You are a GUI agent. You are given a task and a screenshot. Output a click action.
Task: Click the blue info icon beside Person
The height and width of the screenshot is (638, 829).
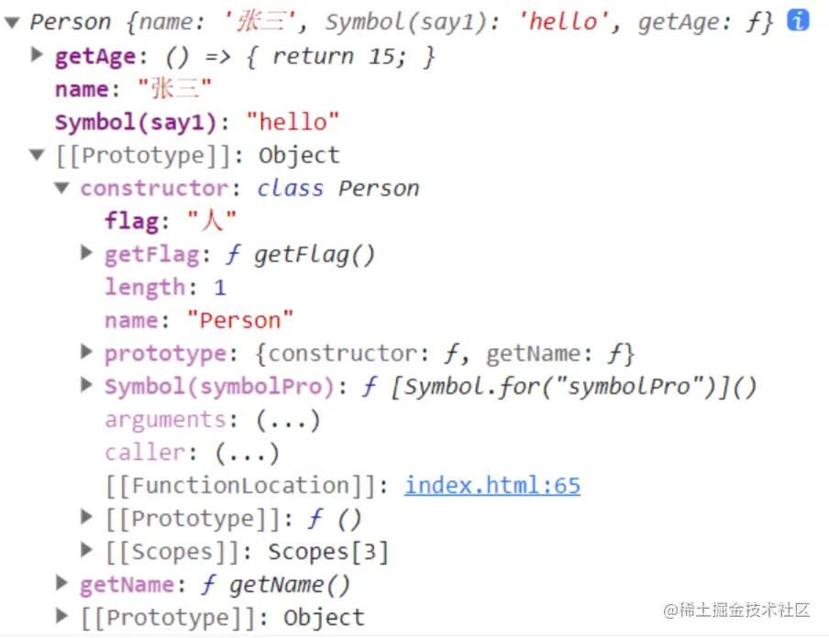[798, 20]
